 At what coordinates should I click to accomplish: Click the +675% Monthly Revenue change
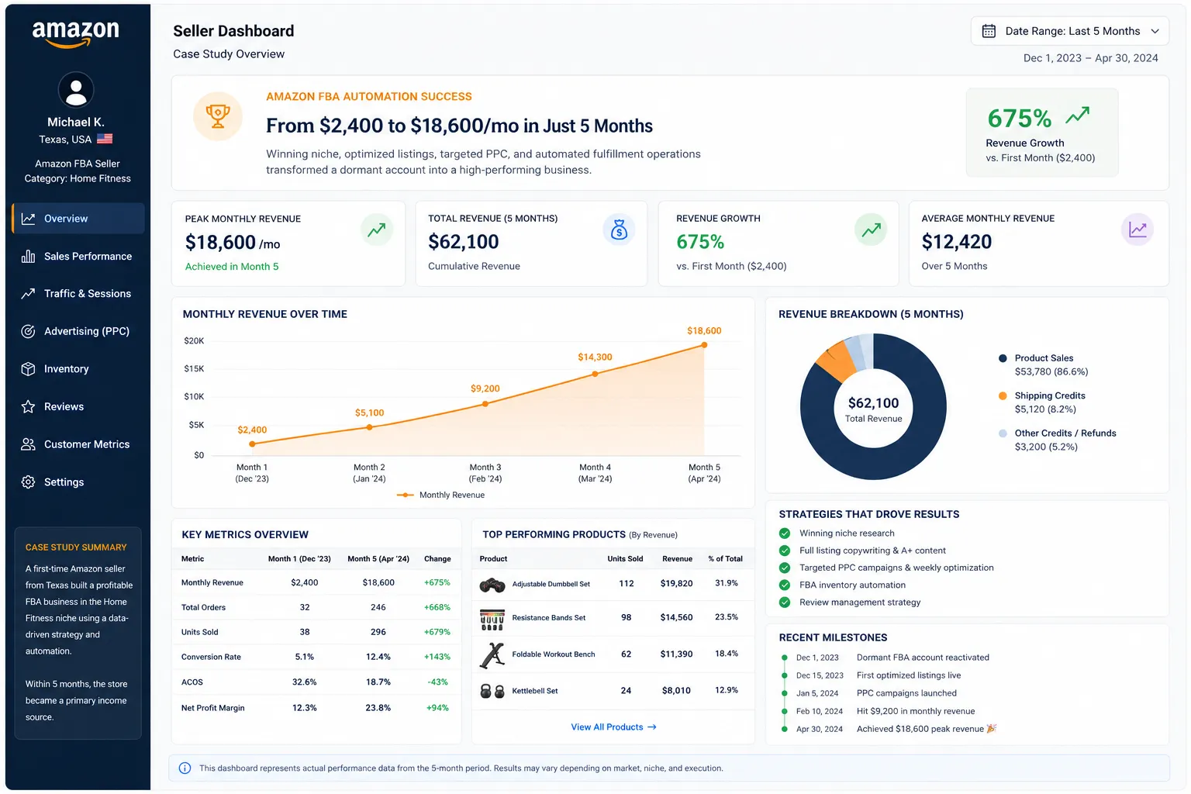tap(437, 583)
